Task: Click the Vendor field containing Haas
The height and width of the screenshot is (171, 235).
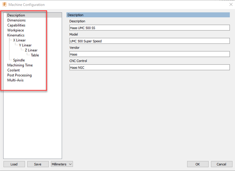Action: coord(150,54)
